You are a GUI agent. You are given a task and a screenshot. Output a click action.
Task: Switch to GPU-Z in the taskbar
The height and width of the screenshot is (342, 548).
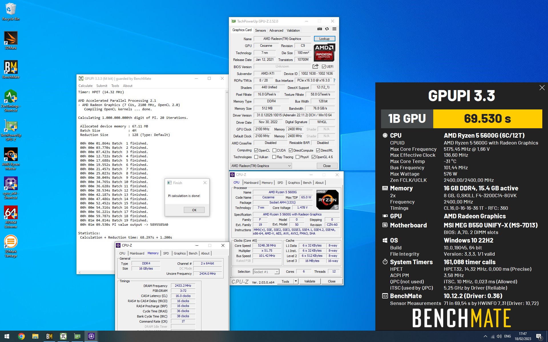[77, 336]
